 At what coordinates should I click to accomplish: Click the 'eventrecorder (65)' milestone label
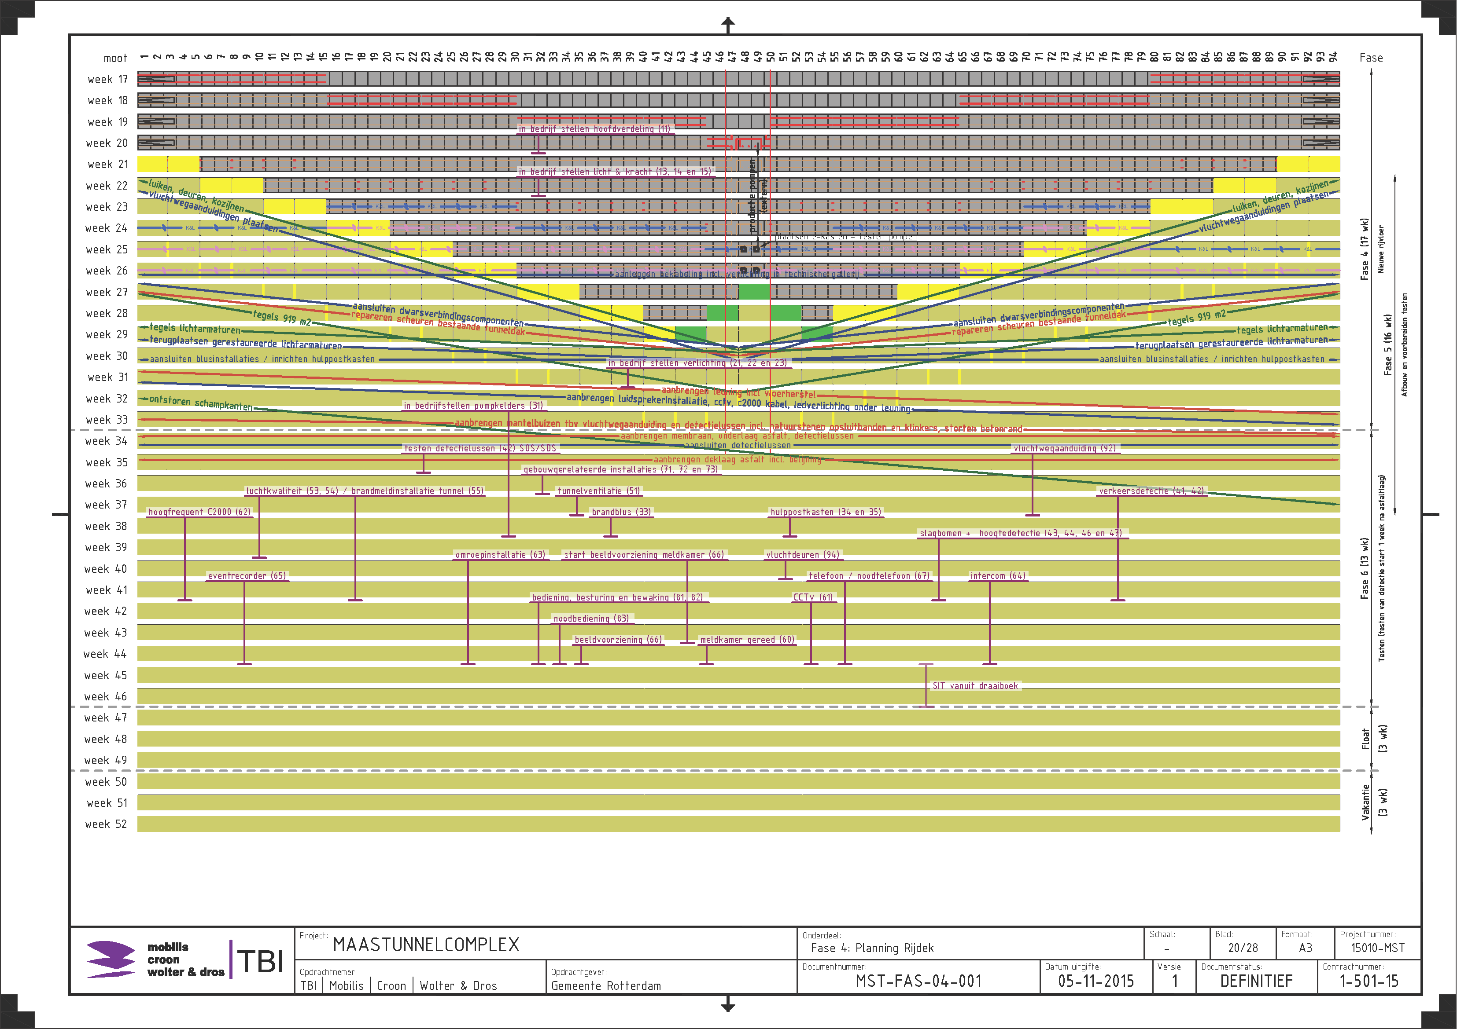(x=247, y=576)
